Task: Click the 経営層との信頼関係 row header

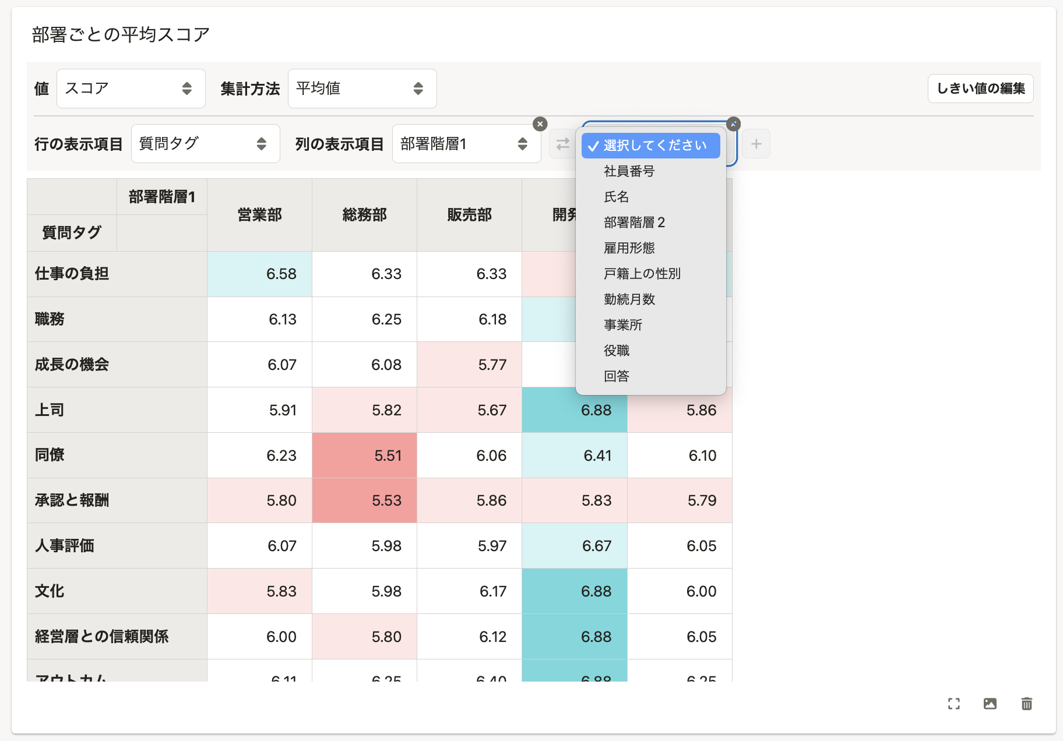Action: pyautogui.click(x=117, y=637)
